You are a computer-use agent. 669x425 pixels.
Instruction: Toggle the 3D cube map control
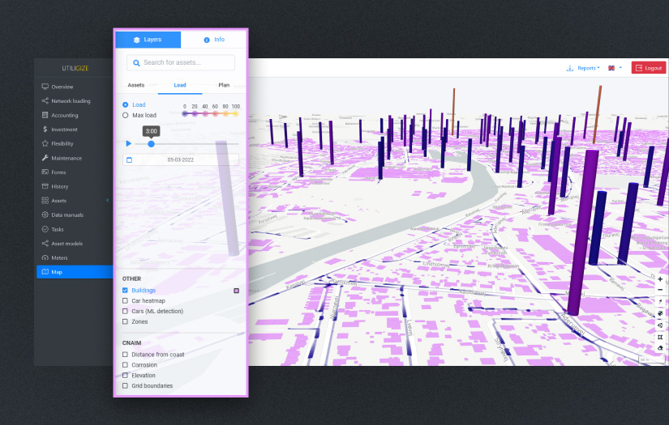[x=660, y=325]
